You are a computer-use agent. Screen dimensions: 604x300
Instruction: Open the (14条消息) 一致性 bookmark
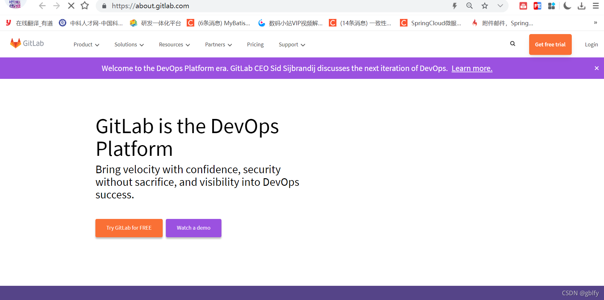click(360, 23)
